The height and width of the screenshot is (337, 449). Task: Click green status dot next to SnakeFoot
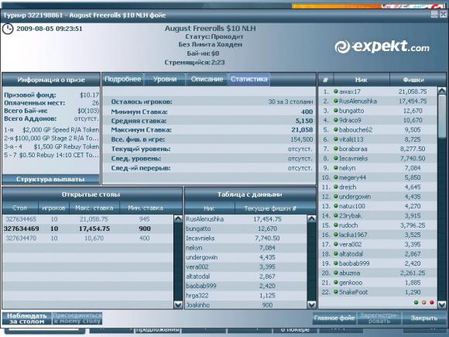(x=336, y=292)
